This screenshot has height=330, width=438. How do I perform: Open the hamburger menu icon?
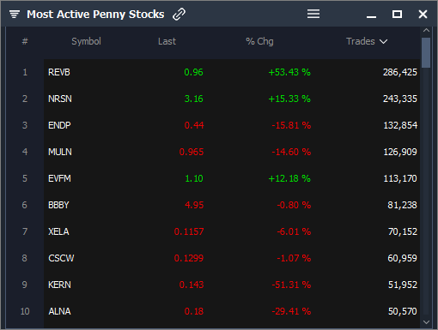tap(313, 14)
